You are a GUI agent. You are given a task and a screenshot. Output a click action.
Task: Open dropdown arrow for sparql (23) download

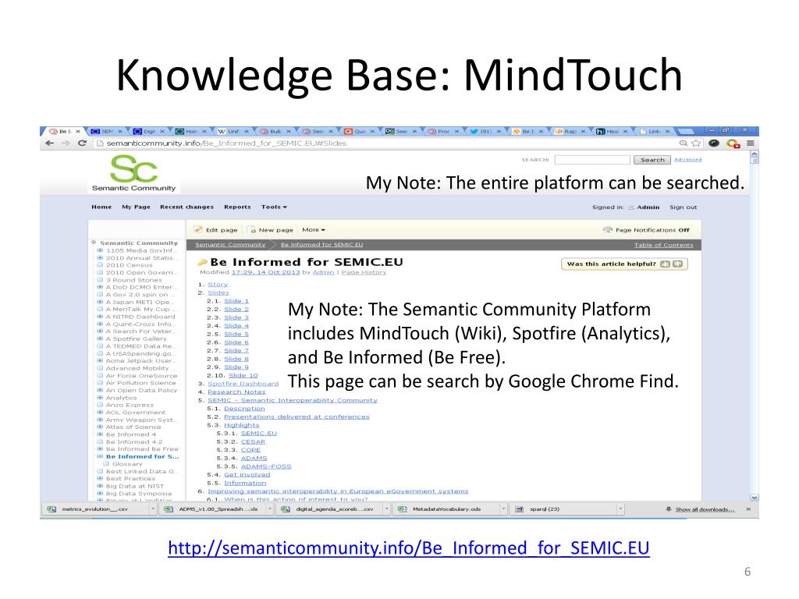point(620,509)
